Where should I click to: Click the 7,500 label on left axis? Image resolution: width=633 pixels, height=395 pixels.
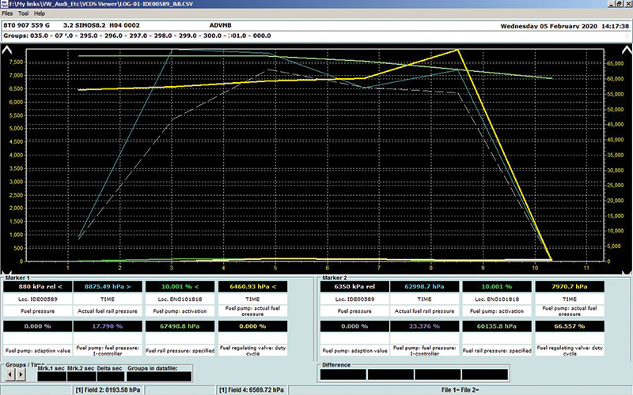tap(16, 62)
